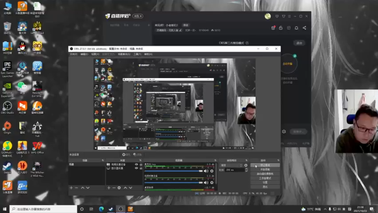Image resolution: width=378 pixels, height=213 pixels.
Task: Open the View menu in OBS
Action: tap(95, 54)
